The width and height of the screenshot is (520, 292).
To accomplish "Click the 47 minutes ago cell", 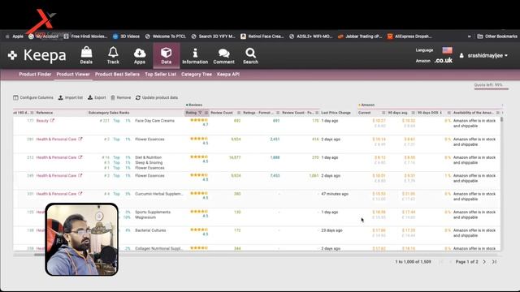I will tap(335, 194).
